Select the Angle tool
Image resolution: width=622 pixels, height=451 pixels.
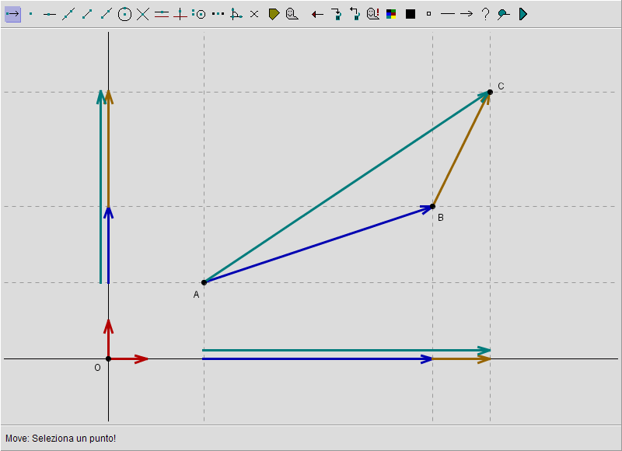tap(236, 14)
